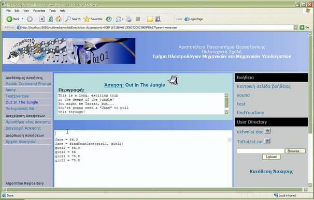Click the Windows flag throbber icon
This screenshot has height=200, width=314.
(307, 11)
